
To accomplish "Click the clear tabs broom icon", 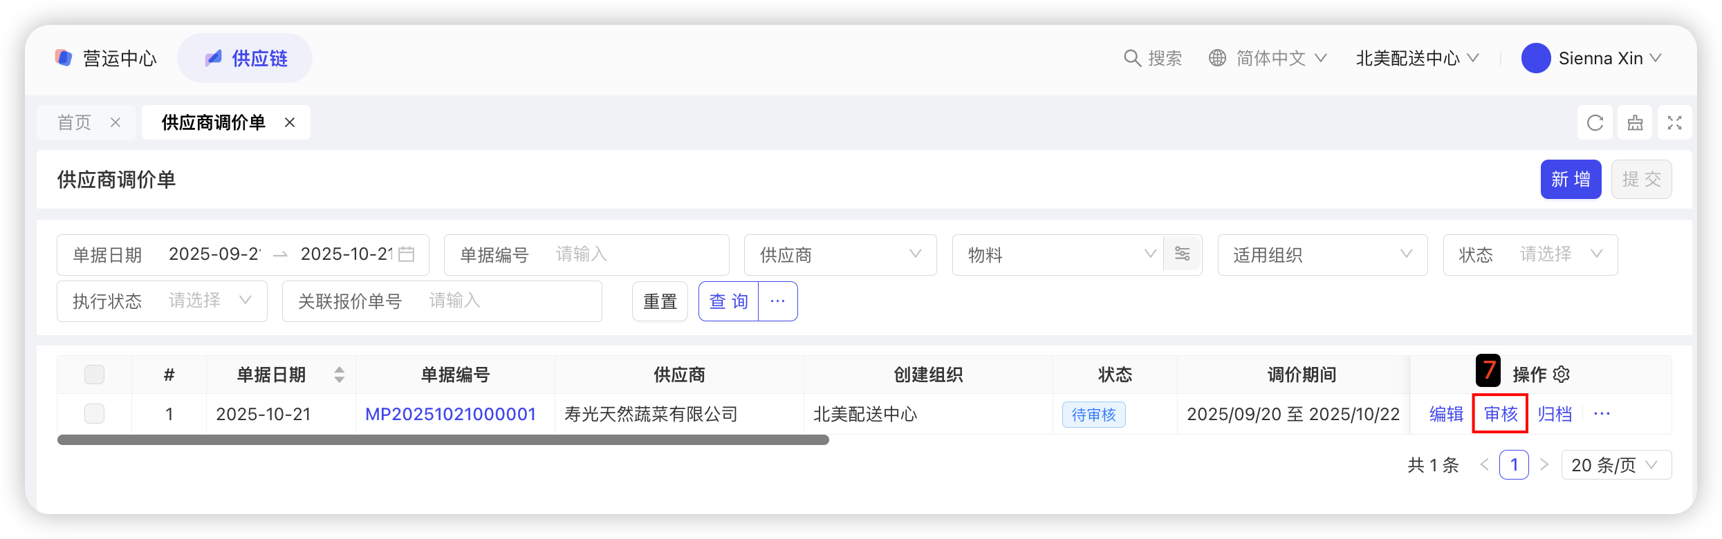I will point(1635,123).
